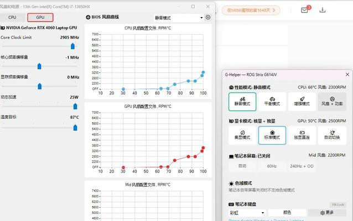Image resolution: width=353 pixels, height=221 pixels.
Task: Select 自动切换 GPU mode
Action: (332, 135)
